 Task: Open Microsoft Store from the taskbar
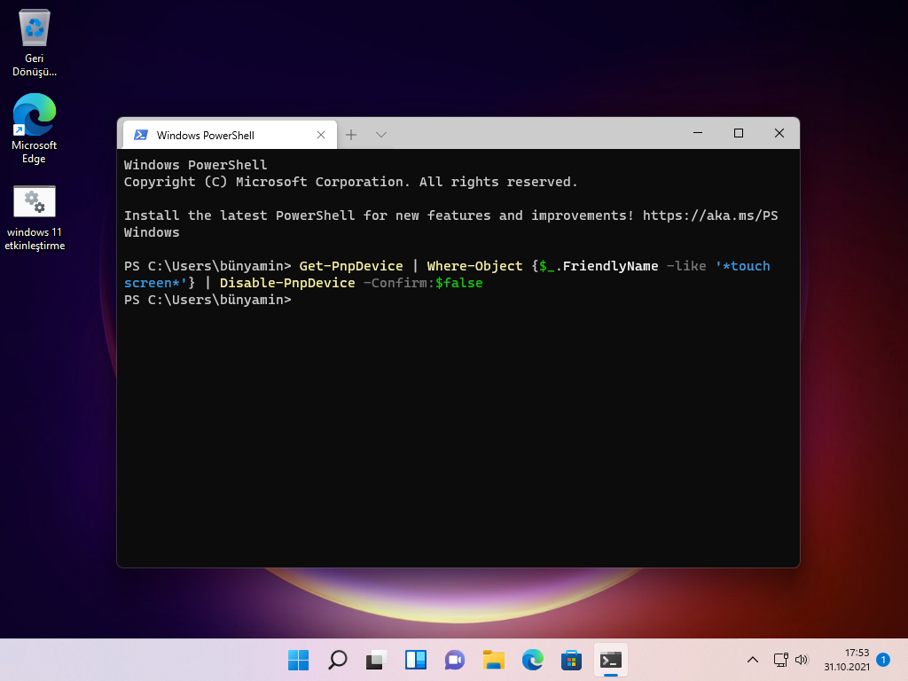coord(572,660)
